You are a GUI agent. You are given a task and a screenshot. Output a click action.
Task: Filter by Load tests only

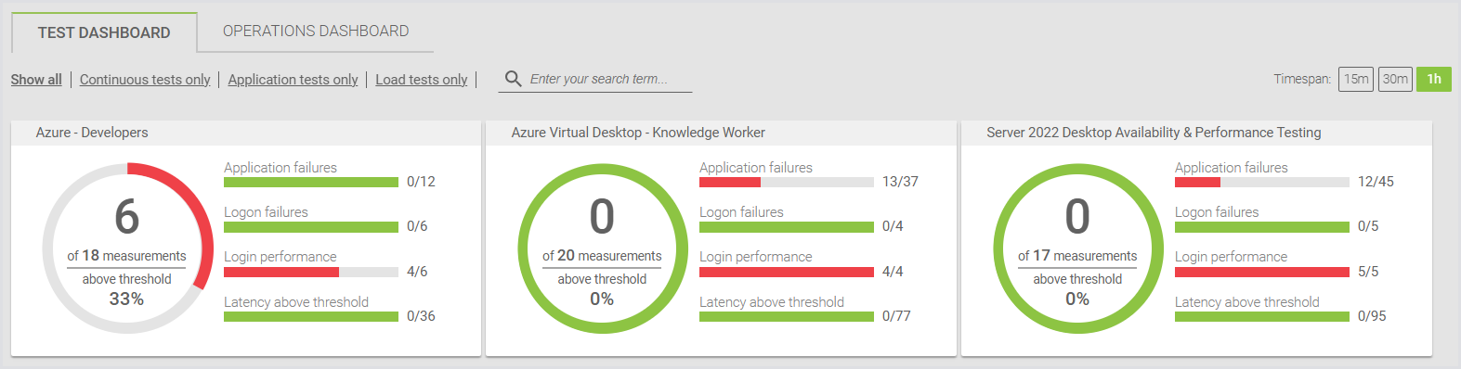pos(422,80)
